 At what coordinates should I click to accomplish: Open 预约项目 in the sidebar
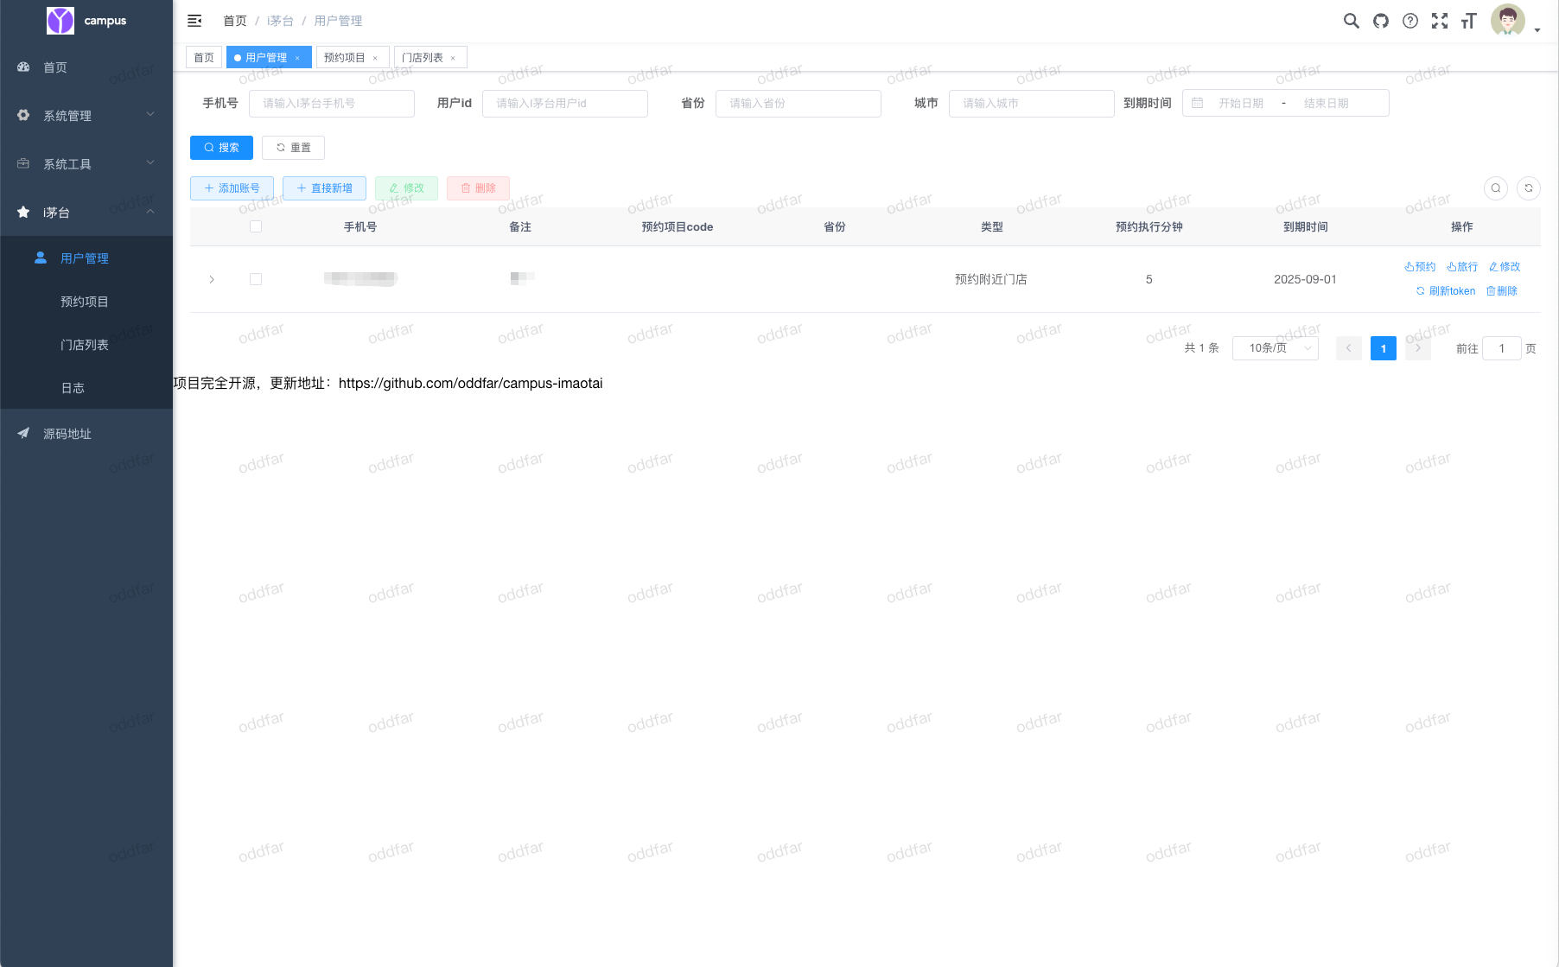point(86,302)
